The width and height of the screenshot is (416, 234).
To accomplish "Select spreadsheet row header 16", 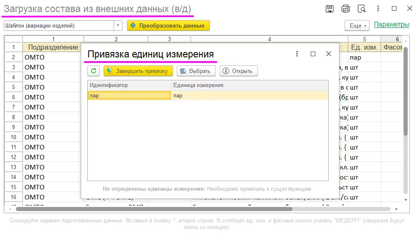I will coord(14,197).
